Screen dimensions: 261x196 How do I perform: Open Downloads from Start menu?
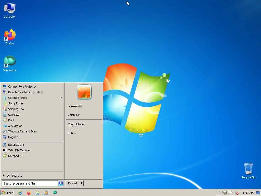click(x=74, y=106)
